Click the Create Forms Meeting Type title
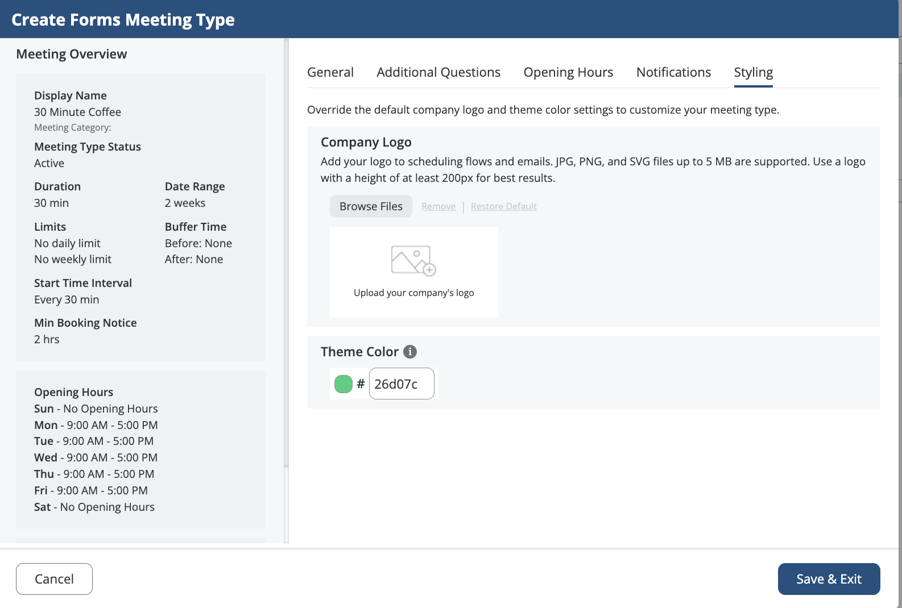 [x=123, y=19]
